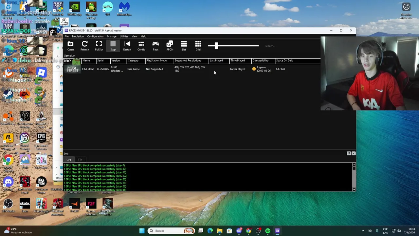419x236 pixels.
Task: Open the Clash Royale desktop icon
Action: [x=41, y=206]
